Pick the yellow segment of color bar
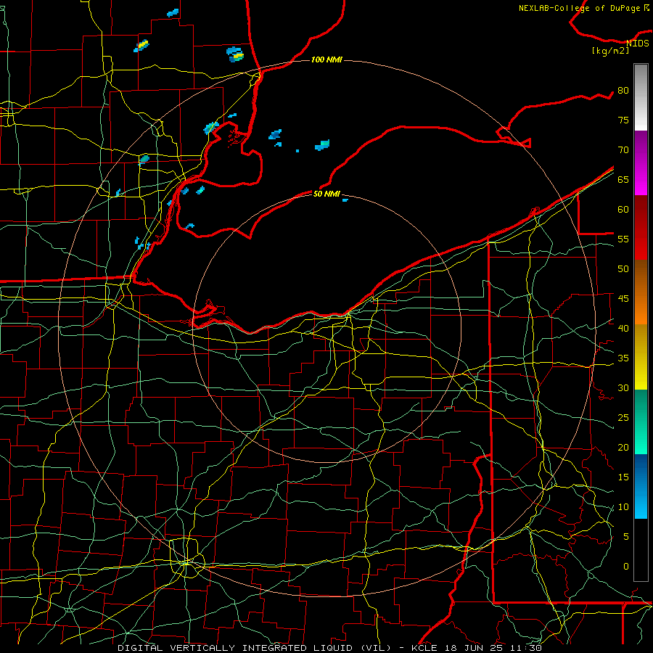Viewport: 653px width, 653px height. pos(641,357)
